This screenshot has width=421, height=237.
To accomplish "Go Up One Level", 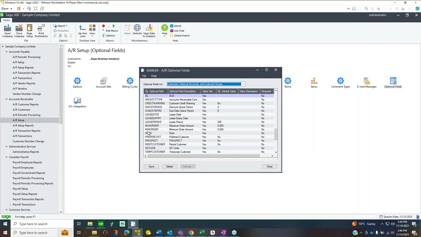I will [x=83, y=31].
